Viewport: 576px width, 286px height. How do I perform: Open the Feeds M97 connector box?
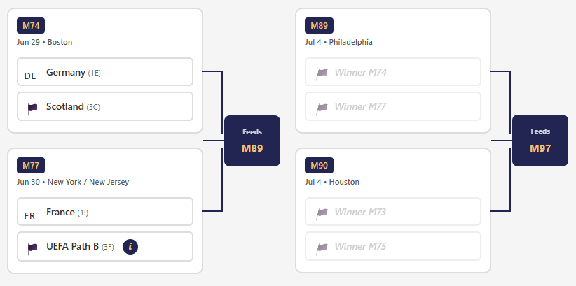click(540, 141)
